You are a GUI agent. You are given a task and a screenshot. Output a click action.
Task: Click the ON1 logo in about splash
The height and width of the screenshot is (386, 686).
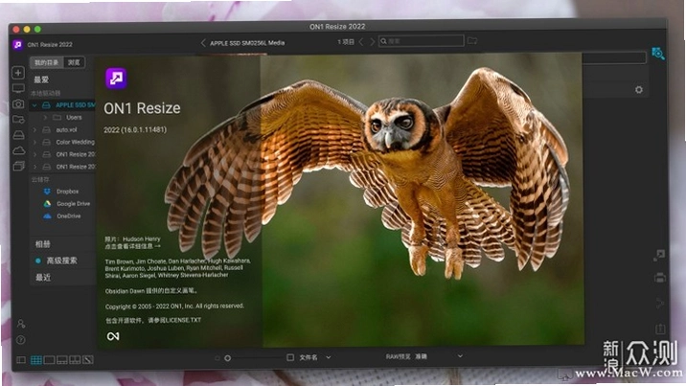(x=113, y=336)
